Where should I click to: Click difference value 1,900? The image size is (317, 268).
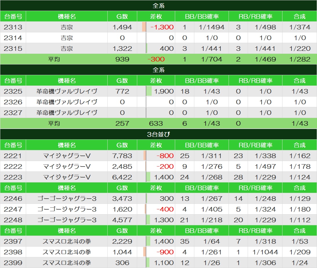pyautogui.click(x=164, y=91)
